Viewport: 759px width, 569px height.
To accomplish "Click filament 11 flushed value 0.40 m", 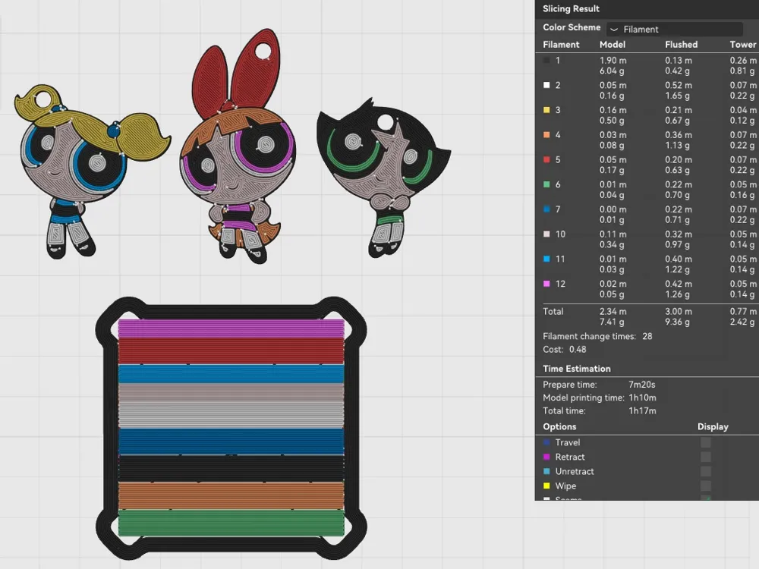I will (x=678, y=259).
